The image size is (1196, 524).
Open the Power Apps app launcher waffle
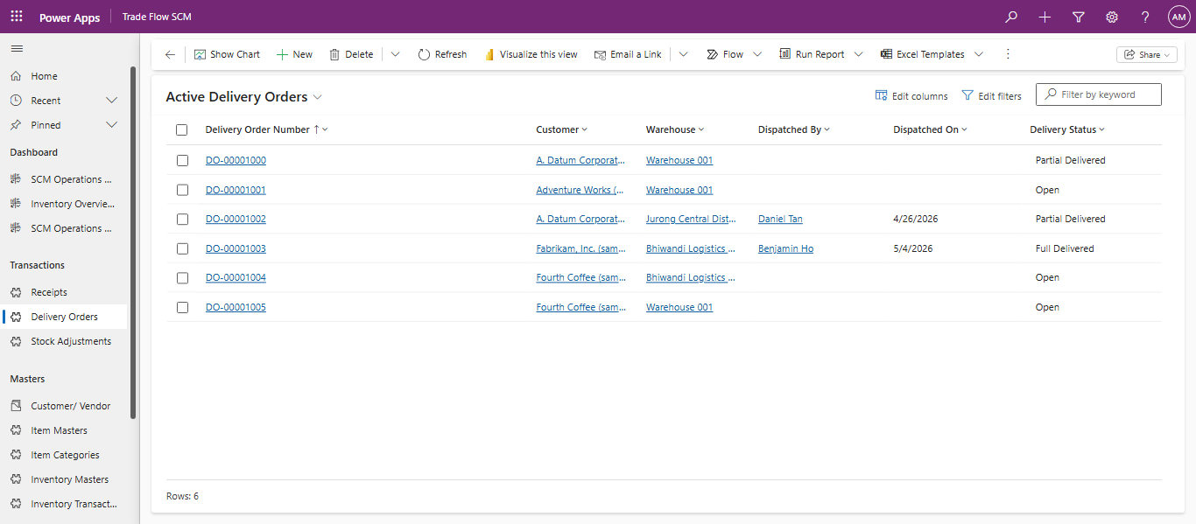17,17
